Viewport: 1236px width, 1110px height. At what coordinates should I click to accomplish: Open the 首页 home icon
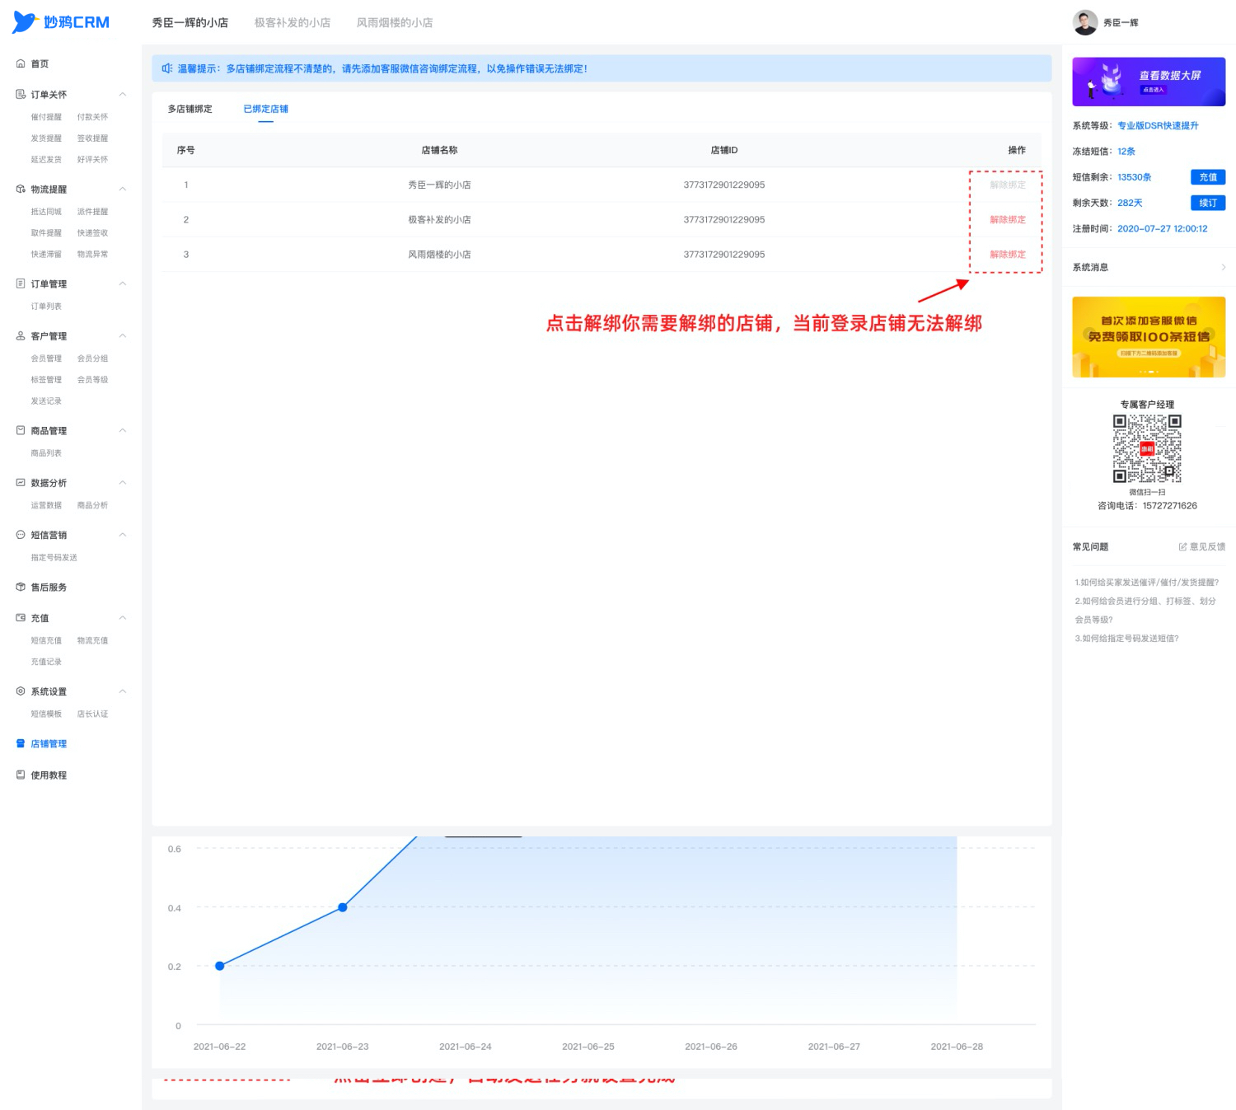click(x=21, y=63)
